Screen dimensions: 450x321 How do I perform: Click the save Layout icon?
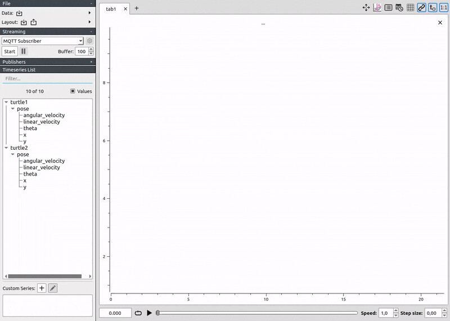click(33, 23)
